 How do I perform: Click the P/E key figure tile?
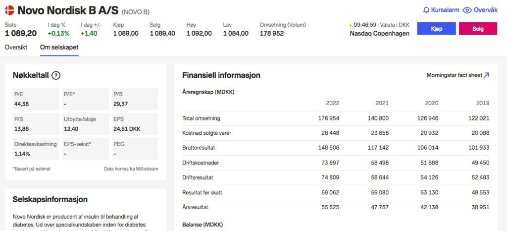tap(35, 99)
